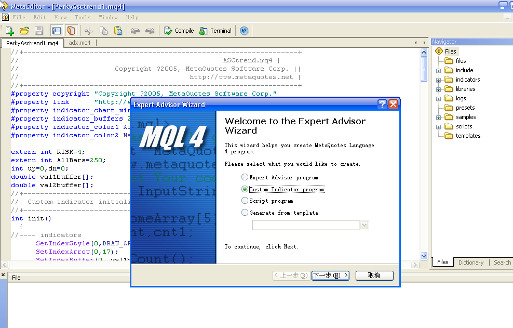Click the Paste toolbar icon
Image resolution: width=513 pixels, height=328 pixels.
[x=118, y=31]
